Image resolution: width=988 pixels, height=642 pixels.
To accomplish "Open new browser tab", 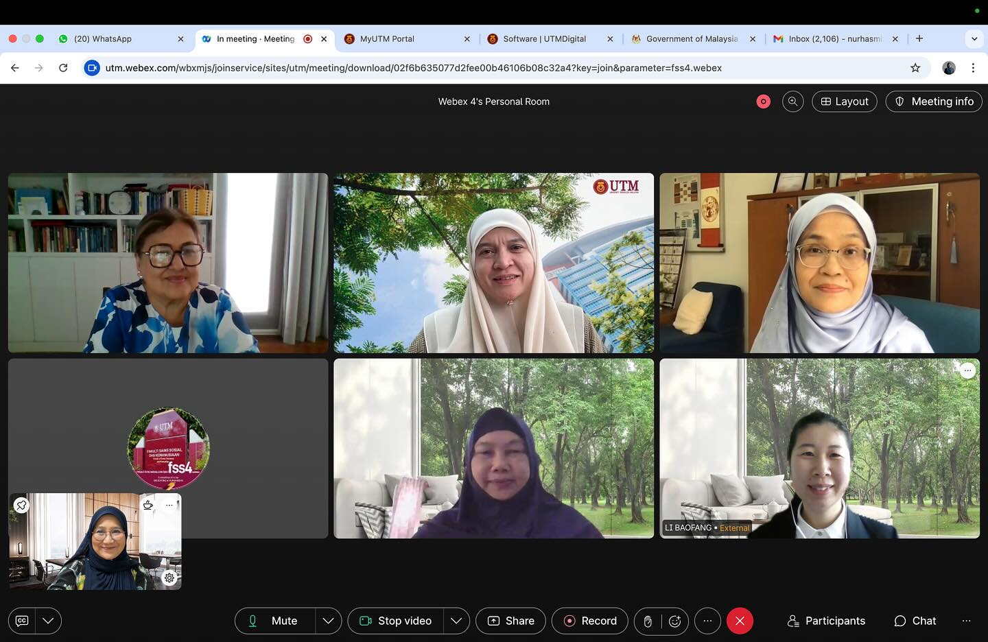I will [x=919, y=38].
